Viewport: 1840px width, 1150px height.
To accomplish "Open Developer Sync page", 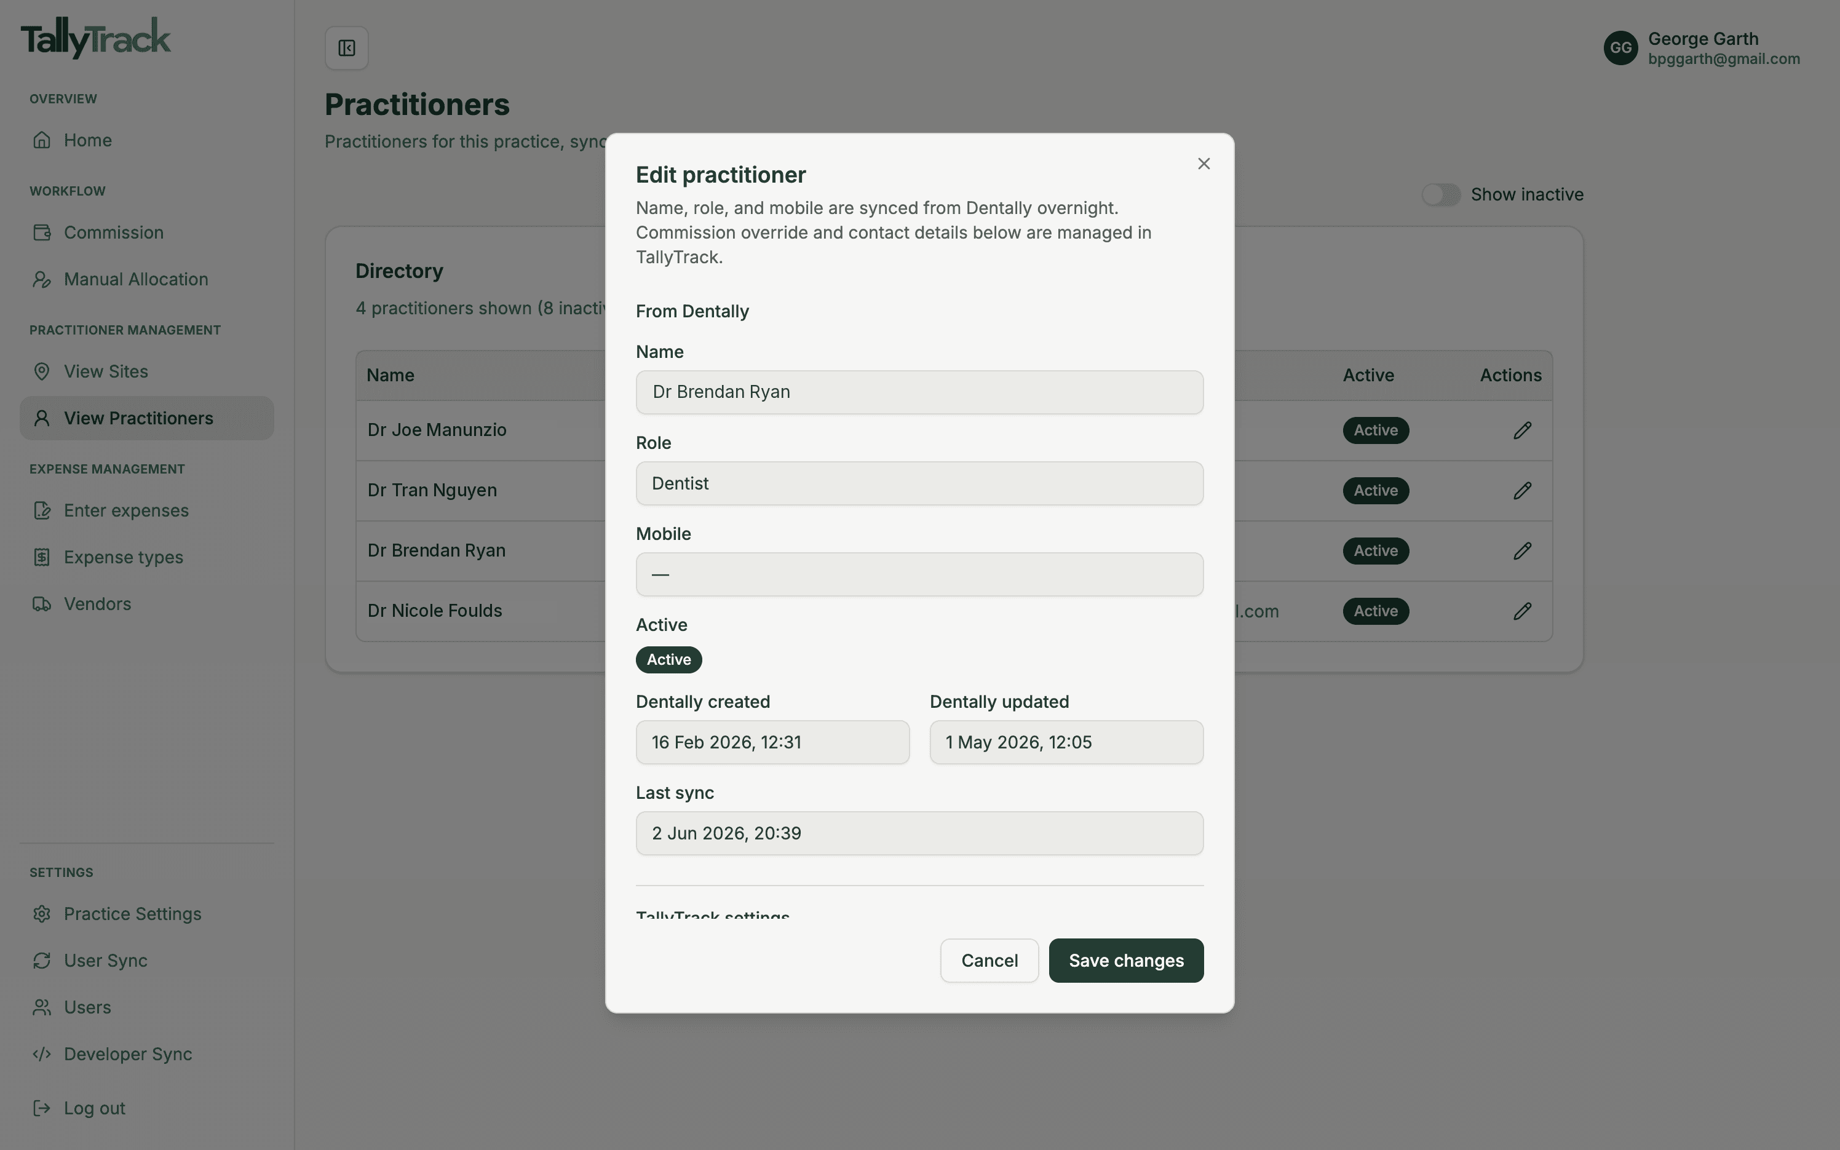I will click(x=147, y=1054).
